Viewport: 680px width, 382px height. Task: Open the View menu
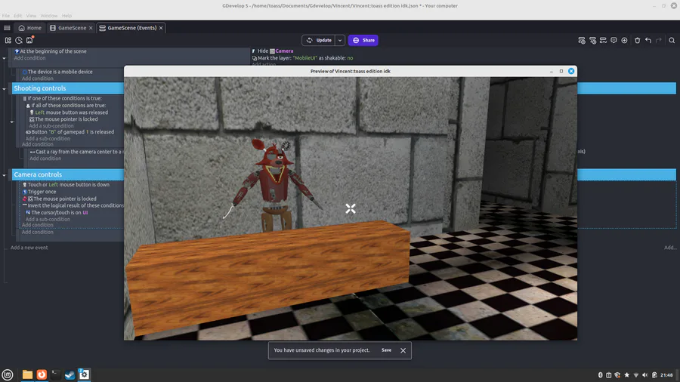pyautogui.click(x=31, y=16)
